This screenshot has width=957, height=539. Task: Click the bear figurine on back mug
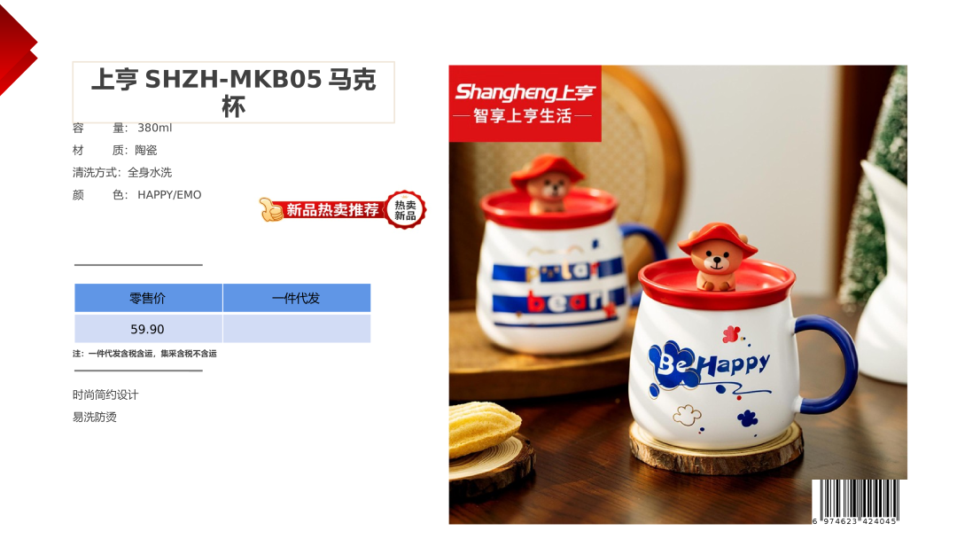coord(549,184)
